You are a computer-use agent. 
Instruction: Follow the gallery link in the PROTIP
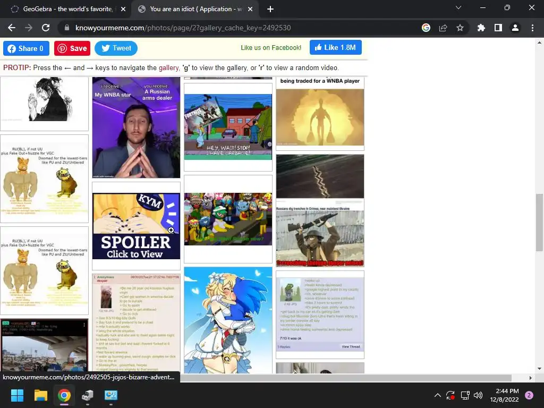pos(168,67)
